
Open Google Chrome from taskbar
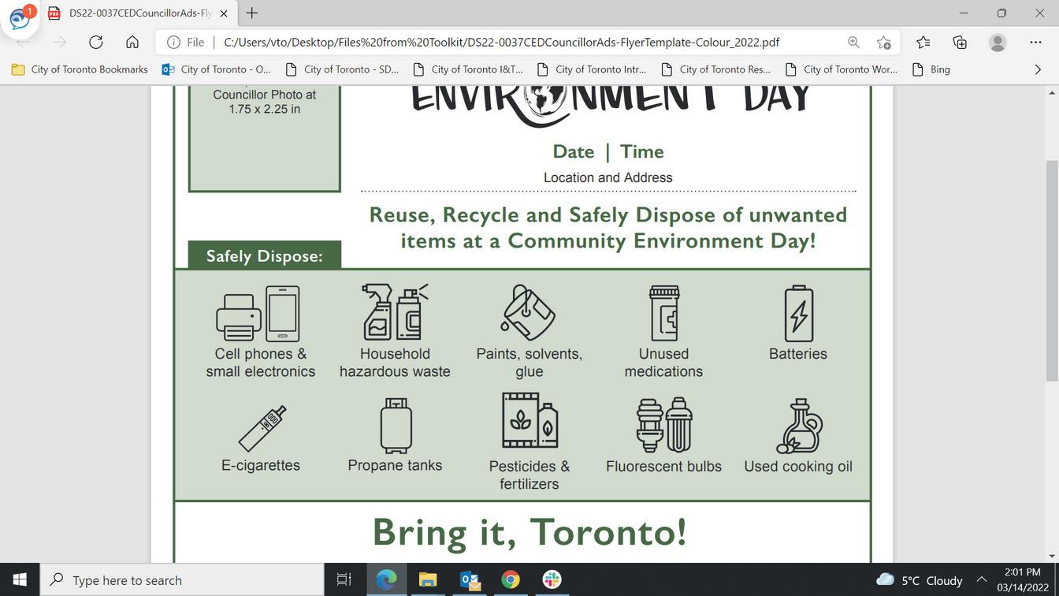tap(511, 579)
